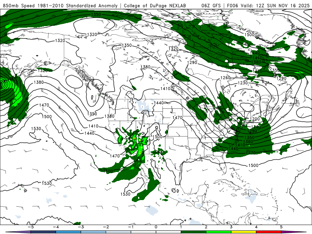The image size is (312, 234).
Task: Click the colorbar label "0"
Action: pyautogui.click(x=156, y=227)
